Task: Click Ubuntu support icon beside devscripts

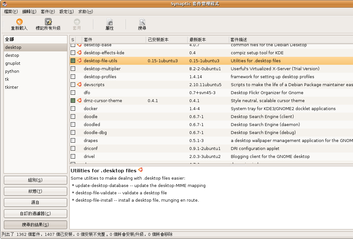Action: (79, 85)
